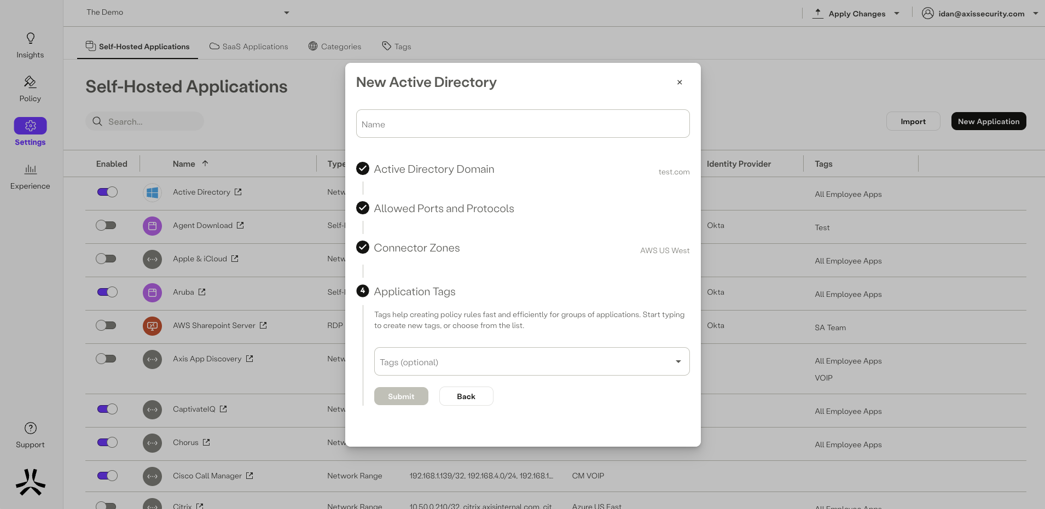Switch to the Tags tab
This screenshot has height=509, width=1045.
[x=397, y=46]
